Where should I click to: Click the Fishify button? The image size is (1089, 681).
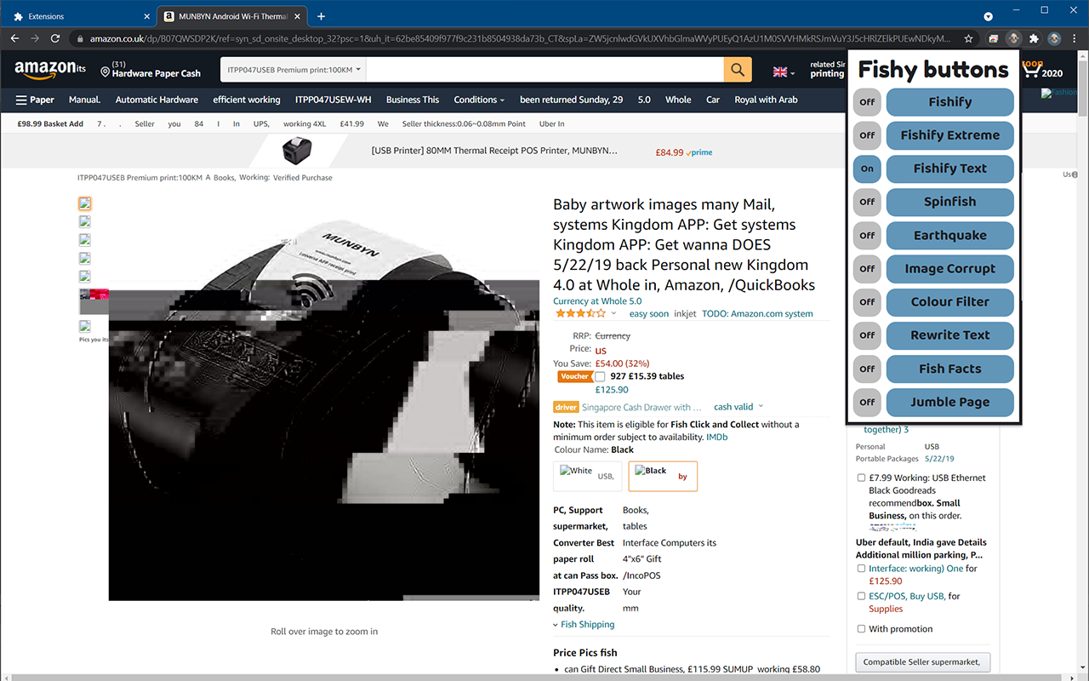pyautogui.click(x=950, y=102)
